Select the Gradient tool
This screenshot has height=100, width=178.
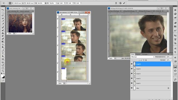click(3, 41)
